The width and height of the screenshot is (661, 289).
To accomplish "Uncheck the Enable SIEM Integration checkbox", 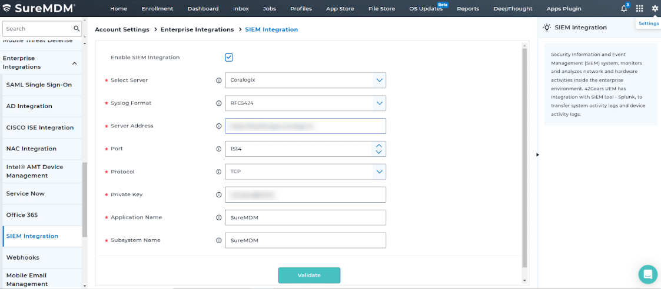I will pyautogui.click(x=229, y=58).
